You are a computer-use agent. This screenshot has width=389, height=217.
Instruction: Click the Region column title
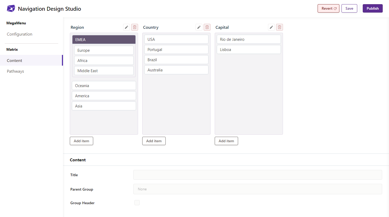click(77, 27)
